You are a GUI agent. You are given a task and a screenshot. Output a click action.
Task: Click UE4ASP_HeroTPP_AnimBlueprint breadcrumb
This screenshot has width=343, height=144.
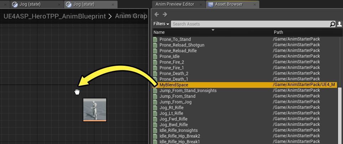click(x=55, y=16)
